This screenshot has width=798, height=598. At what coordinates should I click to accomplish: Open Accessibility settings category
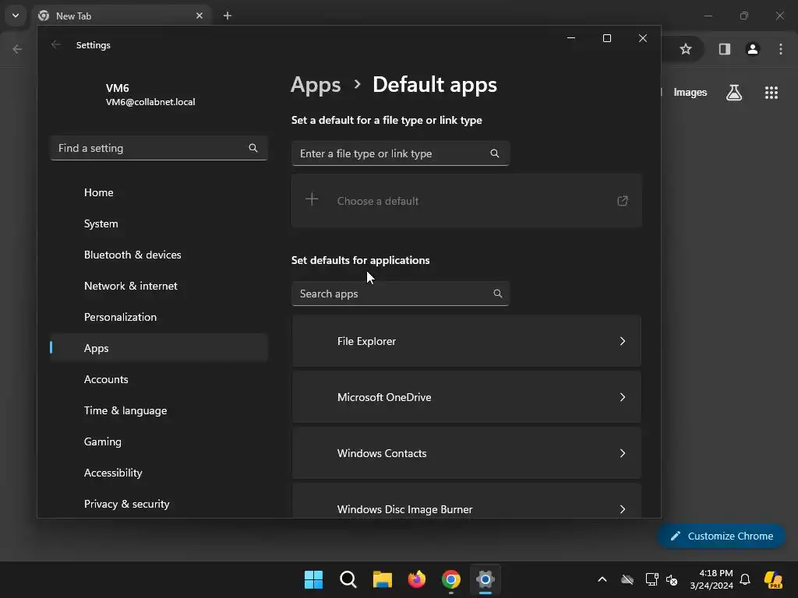159,473
